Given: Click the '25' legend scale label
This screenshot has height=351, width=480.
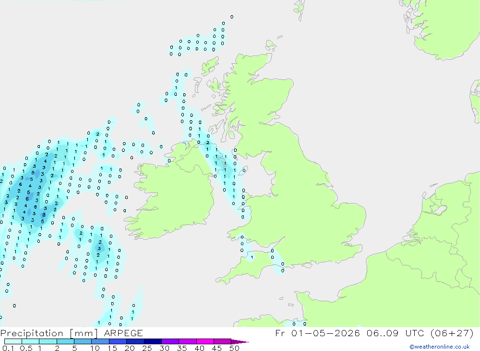Looking at the screenshot, I should 147,348.
